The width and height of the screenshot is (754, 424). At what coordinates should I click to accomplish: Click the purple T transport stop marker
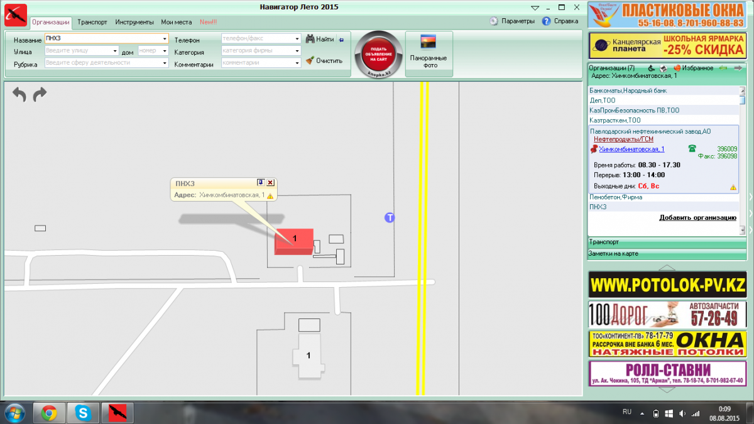(x=390, y=217)
